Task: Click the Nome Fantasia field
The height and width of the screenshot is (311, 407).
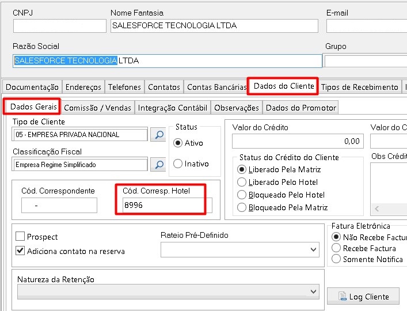Action: [214, 26]
